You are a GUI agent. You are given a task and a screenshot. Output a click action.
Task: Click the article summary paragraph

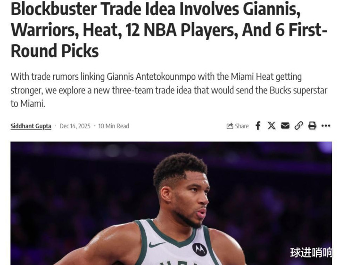(x=169, y=90)
